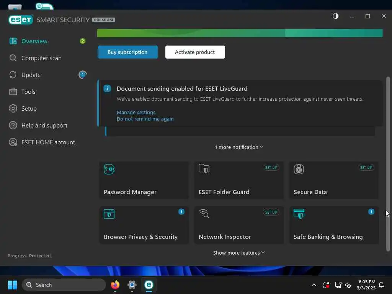The height and width of the screenshot is (294, 392).
Task: Click the Network Inspector wifi-search icon
Action: (x=204, y=214)
